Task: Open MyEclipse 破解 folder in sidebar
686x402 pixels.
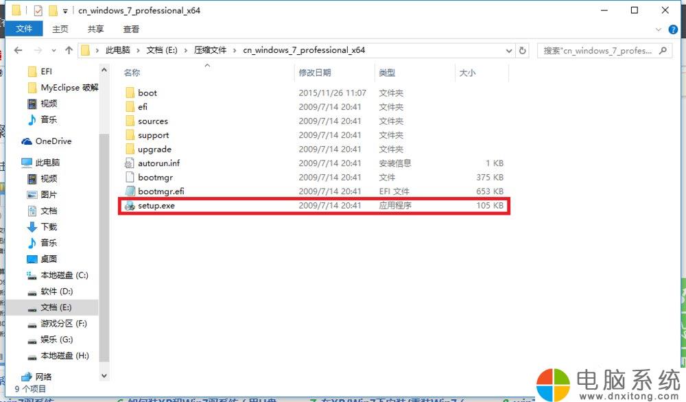Action: click(62, 88)
